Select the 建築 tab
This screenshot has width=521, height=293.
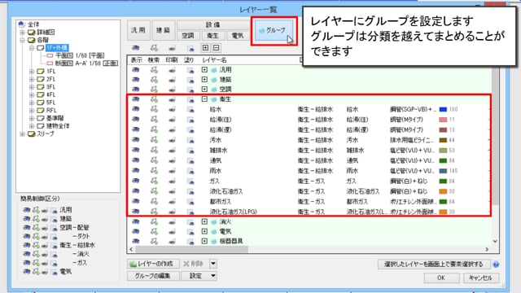(x=163, y=30)
